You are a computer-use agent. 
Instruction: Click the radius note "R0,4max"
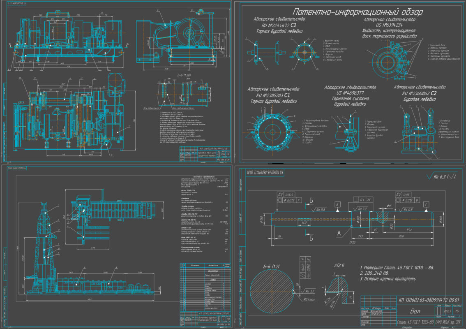(x=309, y=300)
